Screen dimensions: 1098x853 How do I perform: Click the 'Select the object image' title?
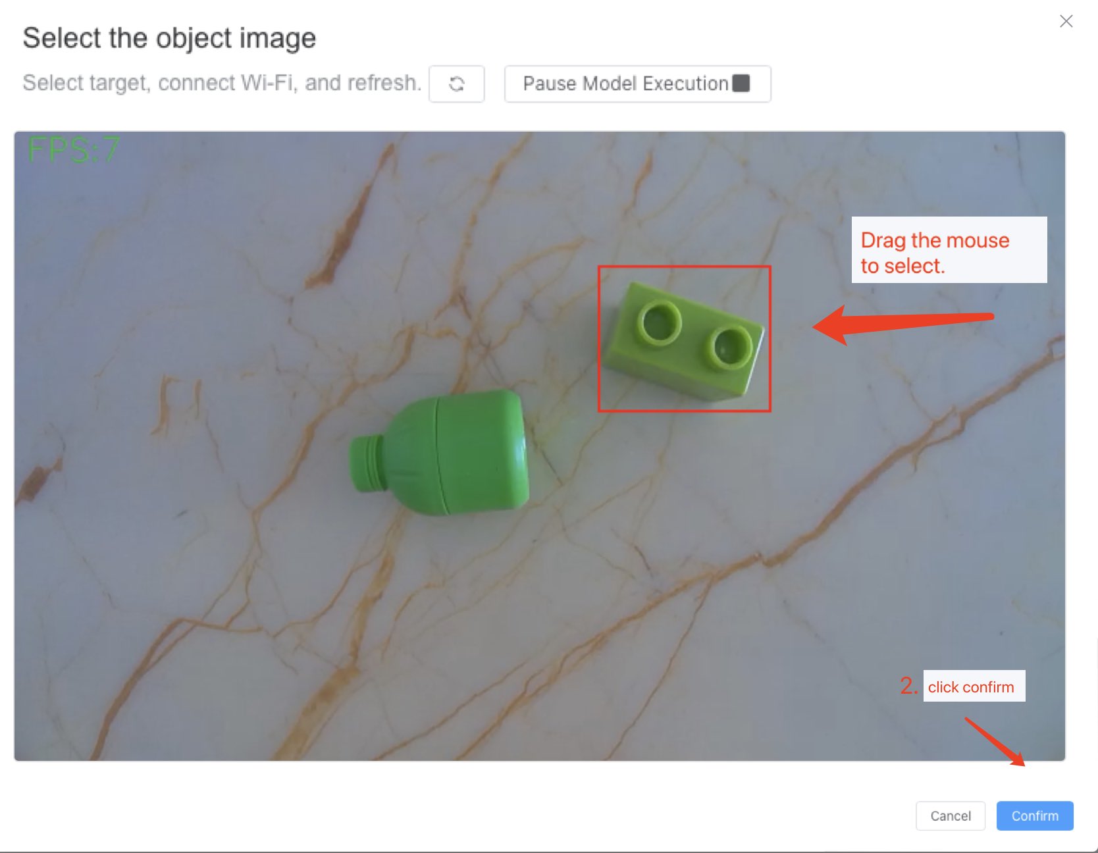pyautogui.click(x=169, y=38)
